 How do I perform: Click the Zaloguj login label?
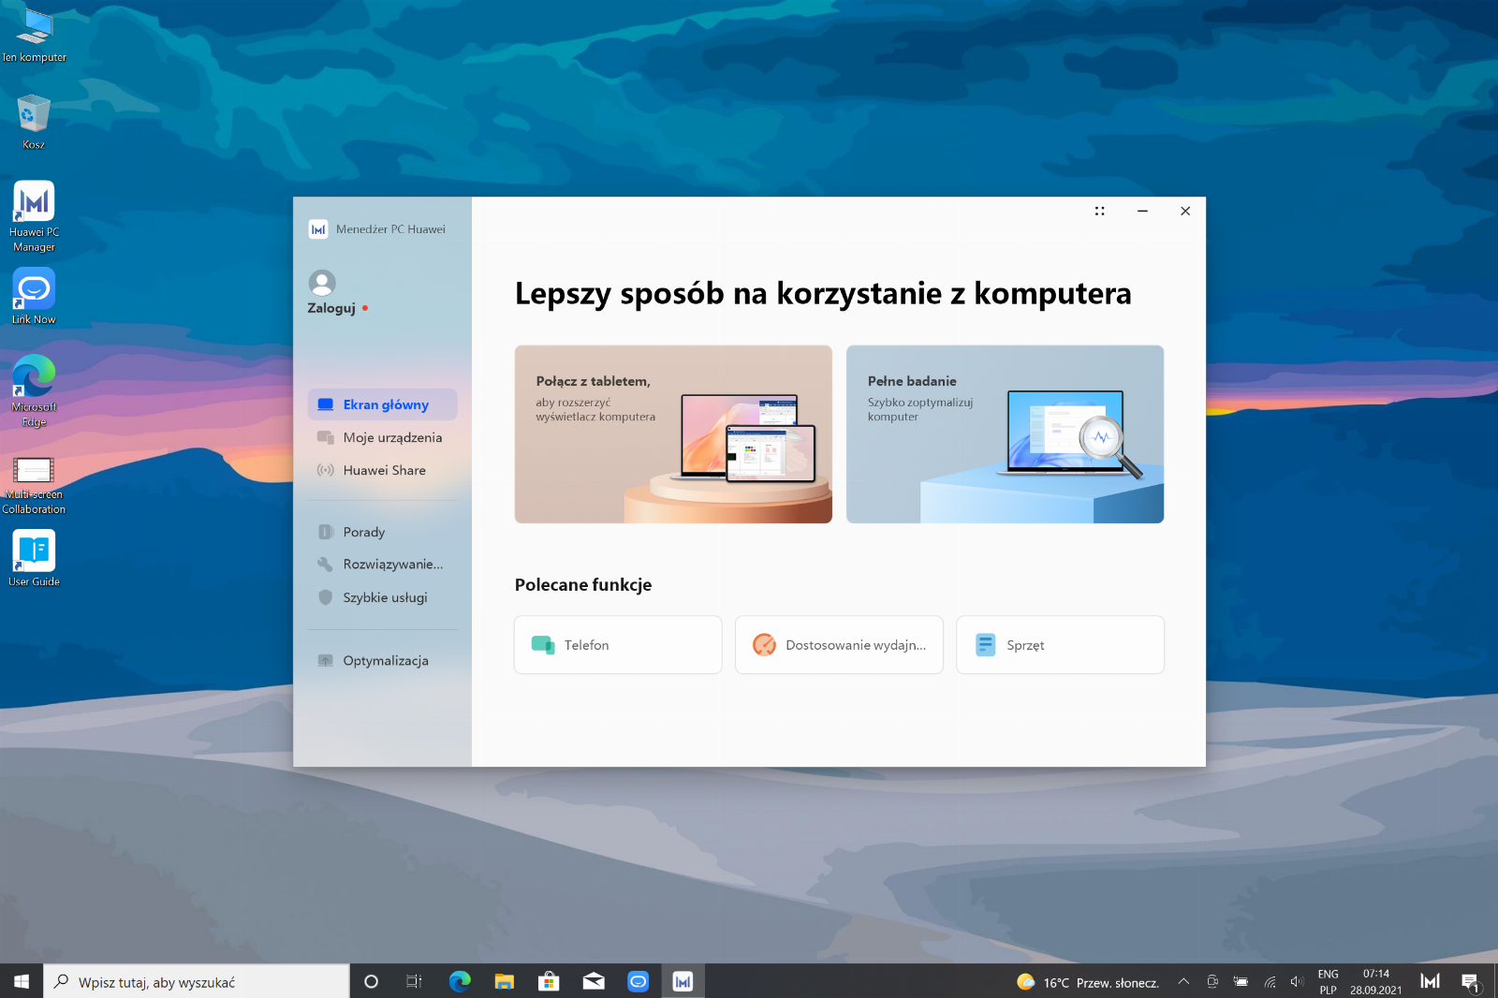click(331, 308)
